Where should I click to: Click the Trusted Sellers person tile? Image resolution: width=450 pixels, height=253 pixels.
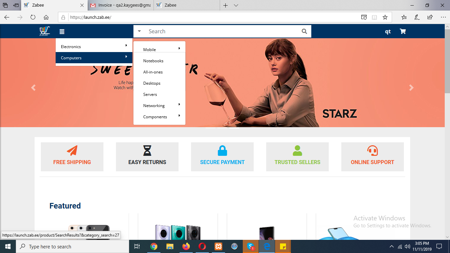coord(297,157)
